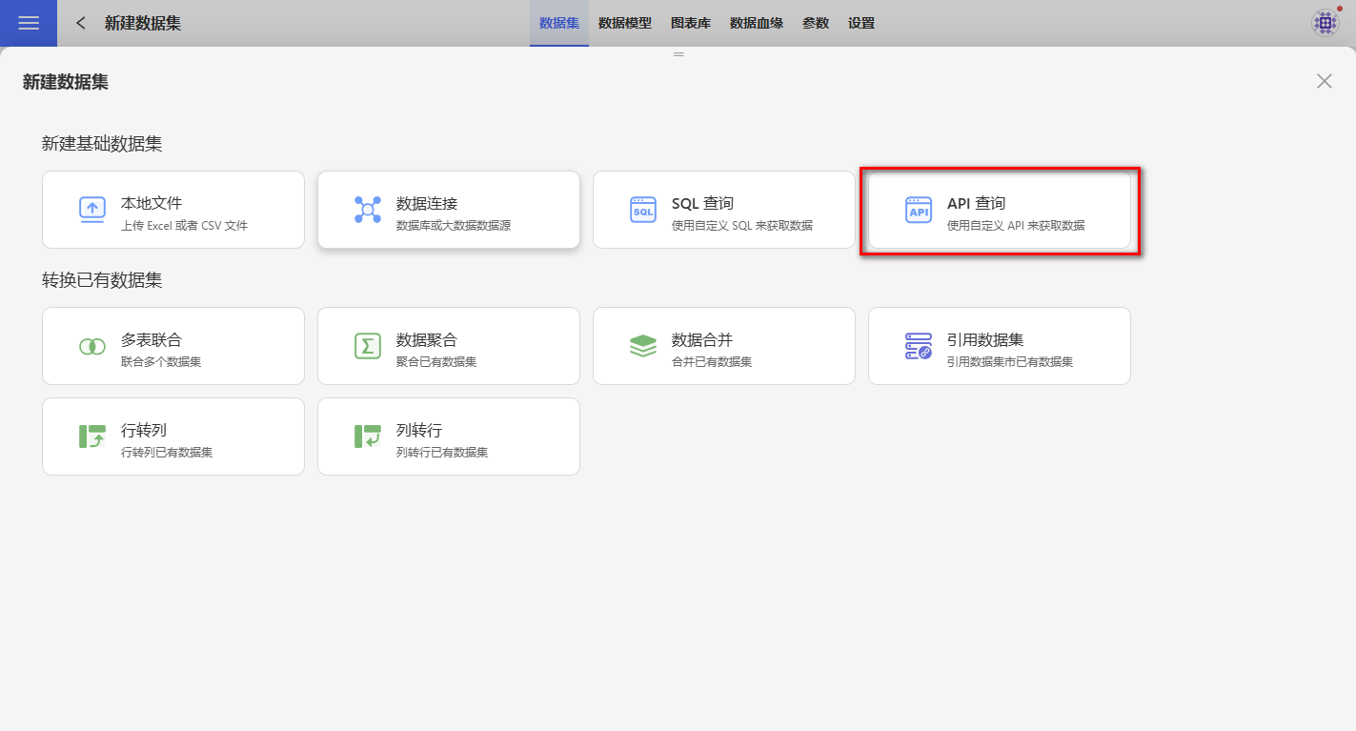Close the 新建数据集 dialog

[x=1325, y=81]
